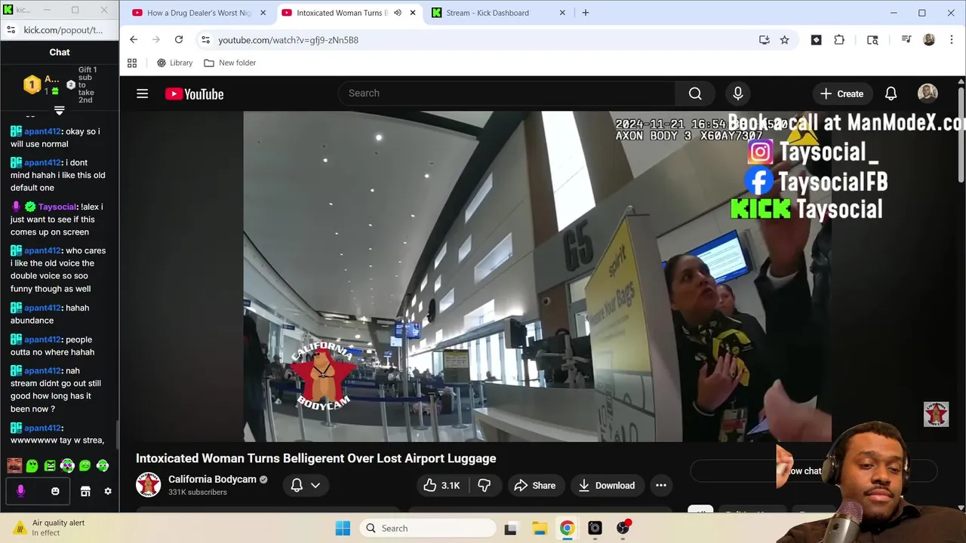
Task: Open the Kick chat shop icon
Action: click(x=85, y=491)
